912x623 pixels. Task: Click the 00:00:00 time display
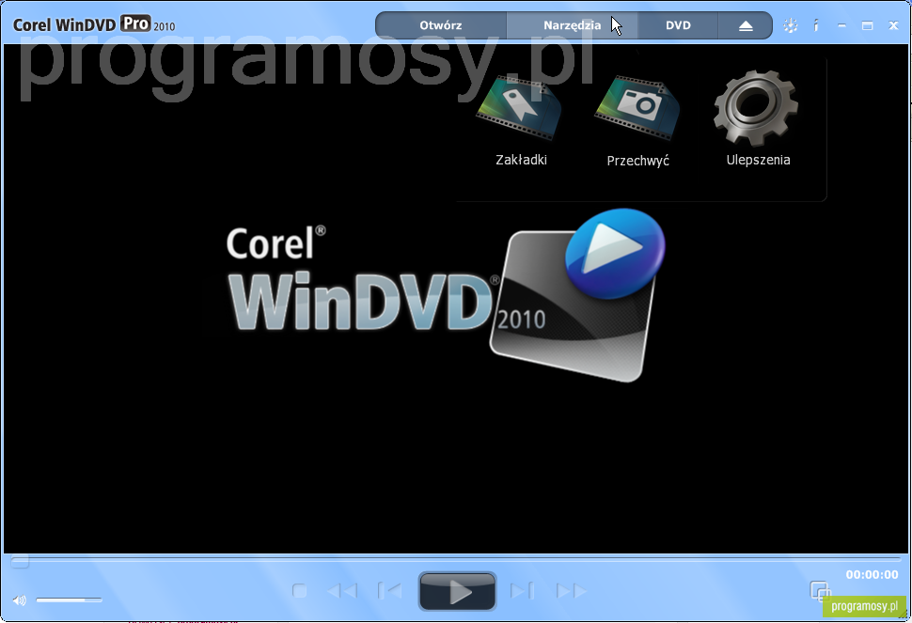tap(872, 575)
